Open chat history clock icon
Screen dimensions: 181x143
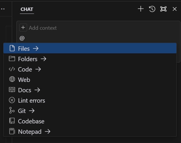(152, 9)
